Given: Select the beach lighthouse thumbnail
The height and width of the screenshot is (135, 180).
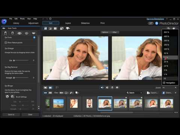Looking at the screenshot, I should 58,103.
